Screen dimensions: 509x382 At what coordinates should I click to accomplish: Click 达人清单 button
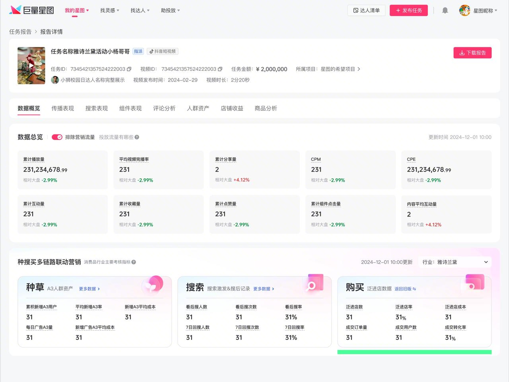tap(366, 10)
